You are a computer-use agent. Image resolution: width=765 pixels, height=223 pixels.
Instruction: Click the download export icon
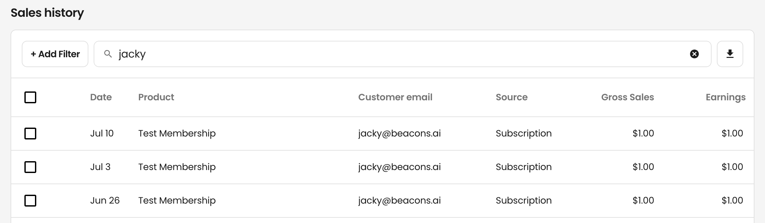(730, 54)
